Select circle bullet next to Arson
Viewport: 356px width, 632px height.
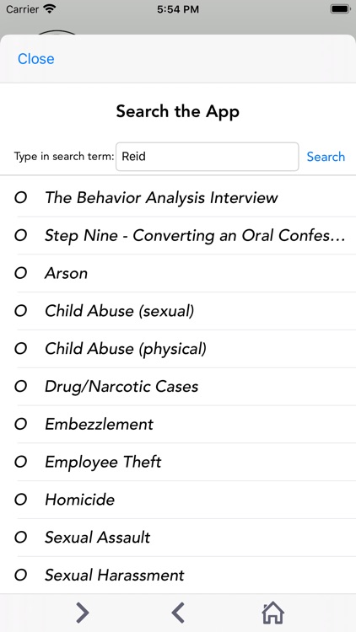coord(20,273)
